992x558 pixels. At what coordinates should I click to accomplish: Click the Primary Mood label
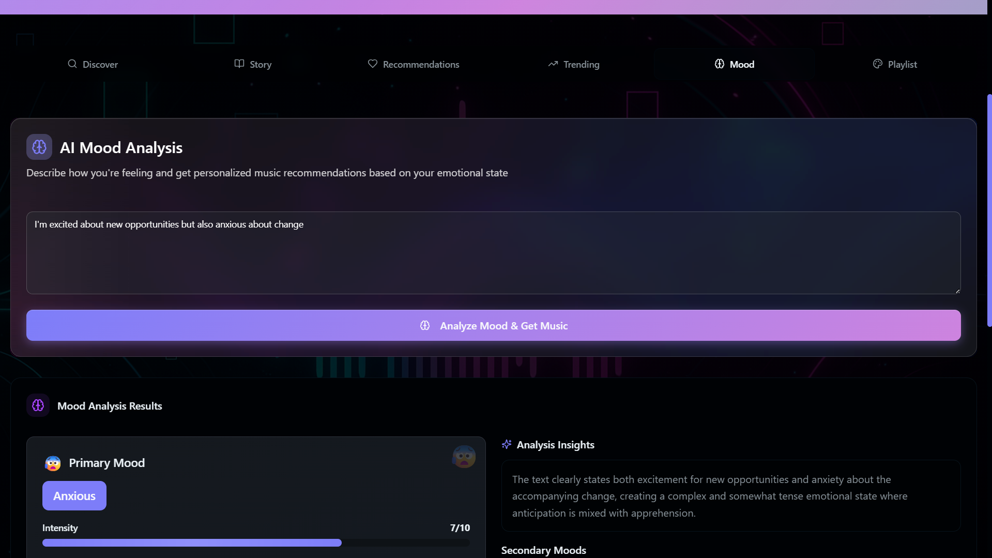pos(107,463)
